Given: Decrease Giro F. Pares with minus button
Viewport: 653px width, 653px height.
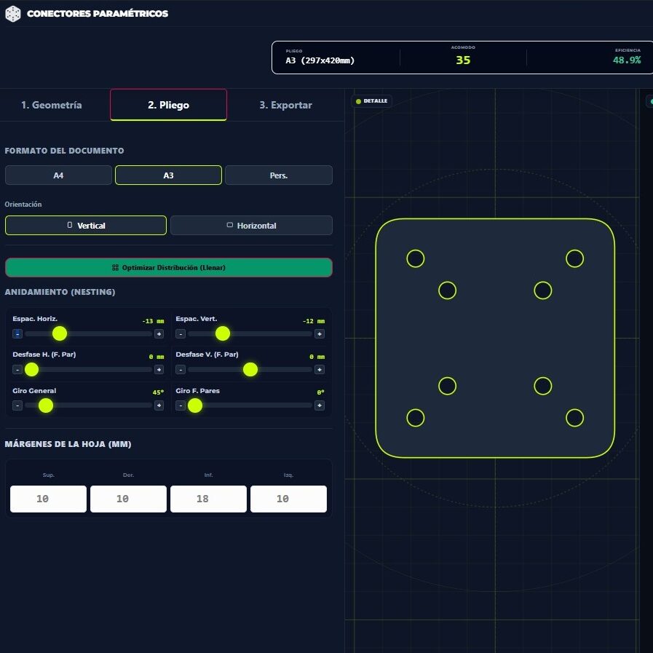Looking at the screenshot, I should (181, 405).
